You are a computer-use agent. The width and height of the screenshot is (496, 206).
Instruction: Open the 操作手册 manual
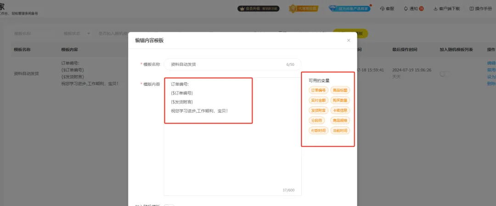click(x=480, y=9)
